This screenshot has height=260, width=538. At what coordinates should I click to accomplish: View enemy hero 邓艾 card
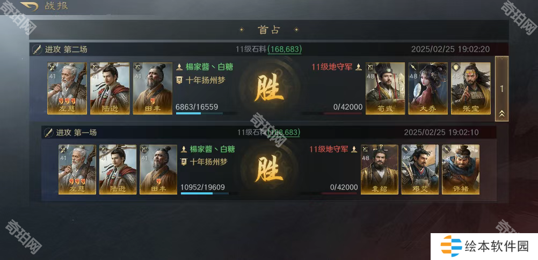click(x=420, y=169)
